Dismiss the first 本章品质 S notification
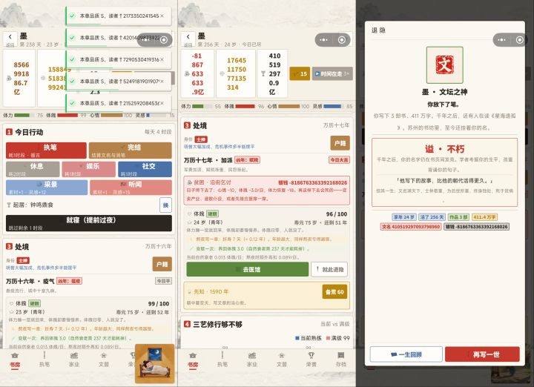This screenshot has width=534, height=387. tap(162, 16)
